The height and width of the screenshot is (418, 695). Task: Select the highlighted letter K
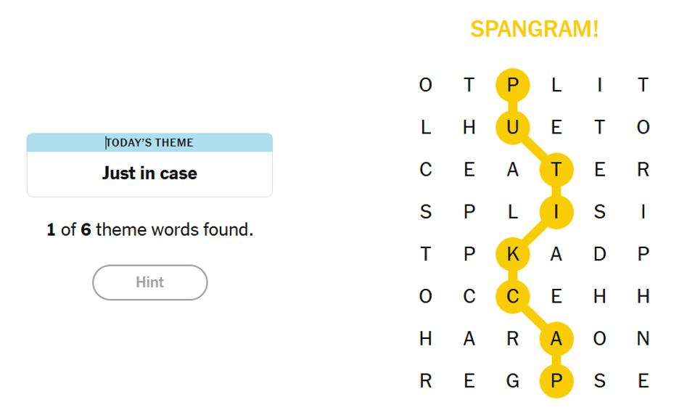[x=513, y=254]
